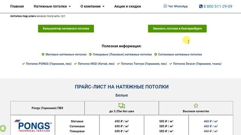Click the check icon beside 'Глянцевые (Лаковые)'
The height and width of the screenshot is (135, 241).
90,54
